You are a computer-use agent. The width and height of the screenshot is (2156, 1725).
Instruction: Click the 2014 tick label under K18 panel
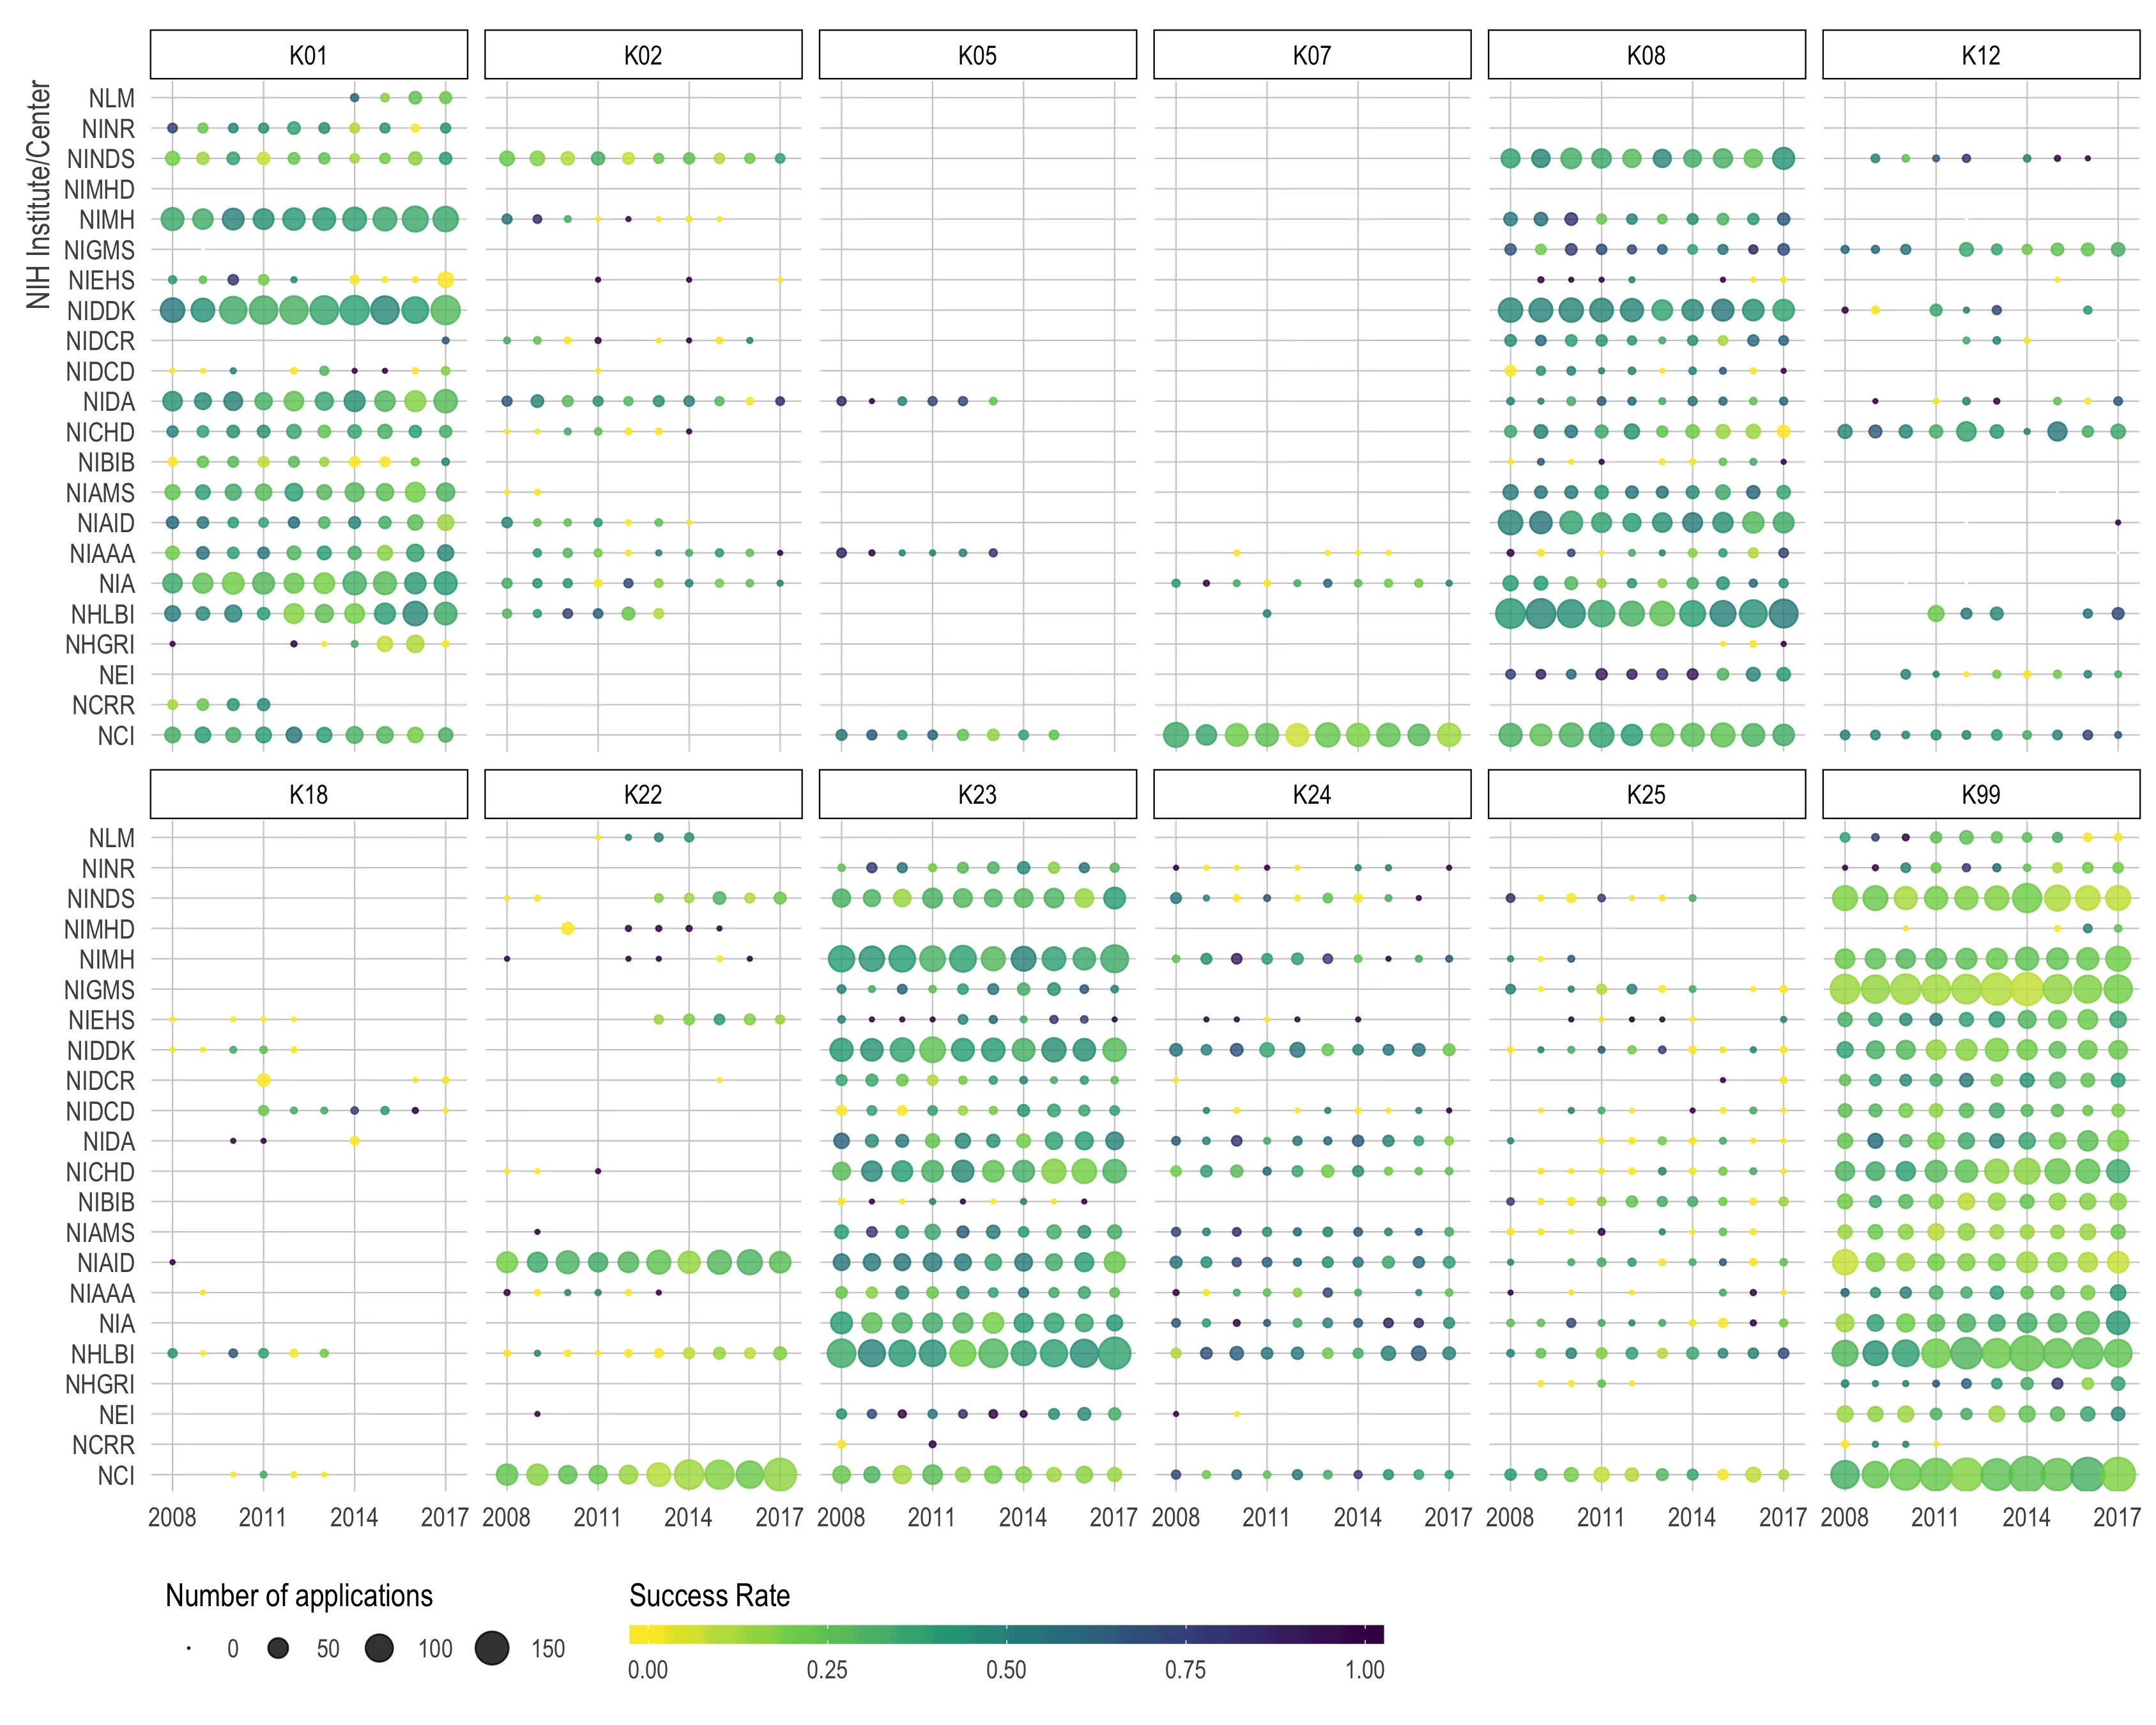coord(354,1517)
